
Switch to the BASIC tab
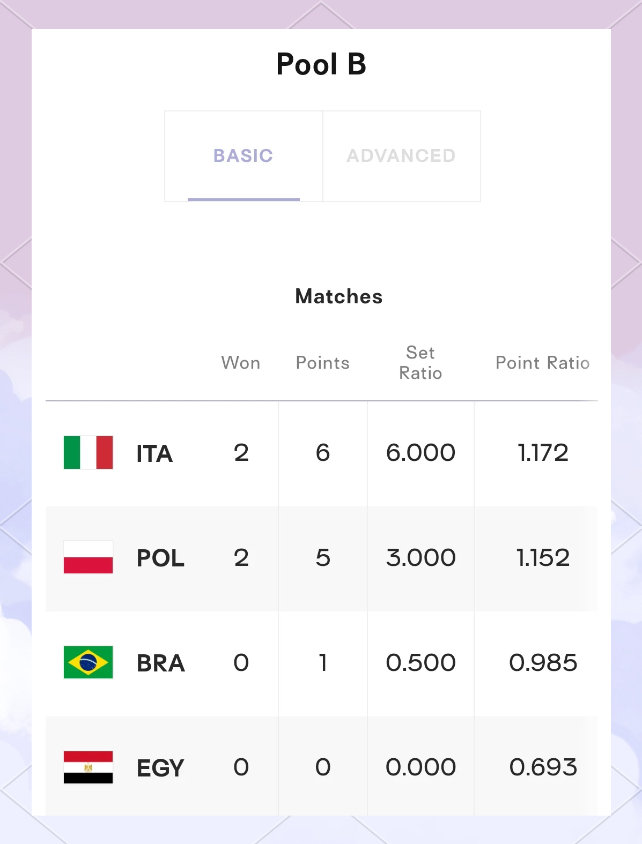click(243, 156)
